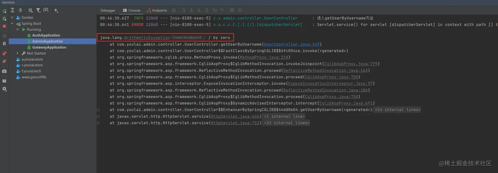
Task: Collapse the Spring Boot tree node
Action: click(x=12, y=24)
